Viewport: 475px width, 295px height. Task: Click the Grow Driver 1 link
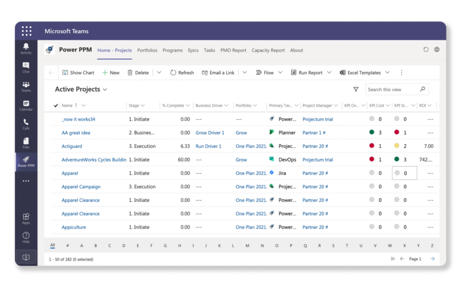210,132
